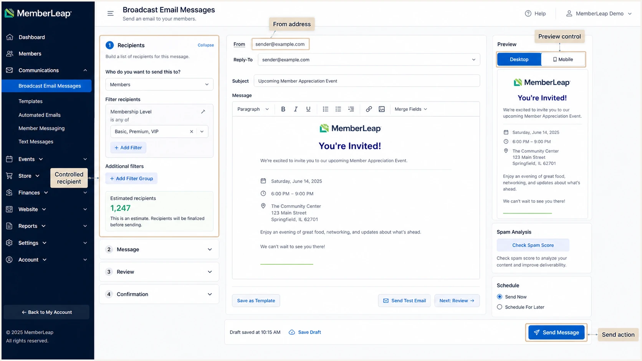Select the Schedule For Later radio button
Screen dimensions: 642x361
coord(500,307)
